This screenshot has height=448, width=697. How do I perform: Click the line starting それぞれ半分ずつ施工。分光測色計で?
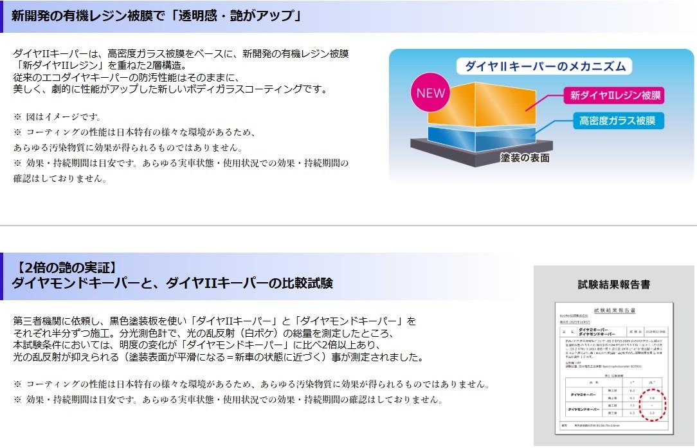(204, 333)
